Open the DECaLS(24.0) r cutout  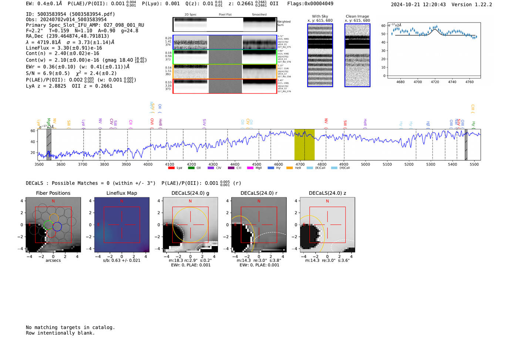pos(259,225)
